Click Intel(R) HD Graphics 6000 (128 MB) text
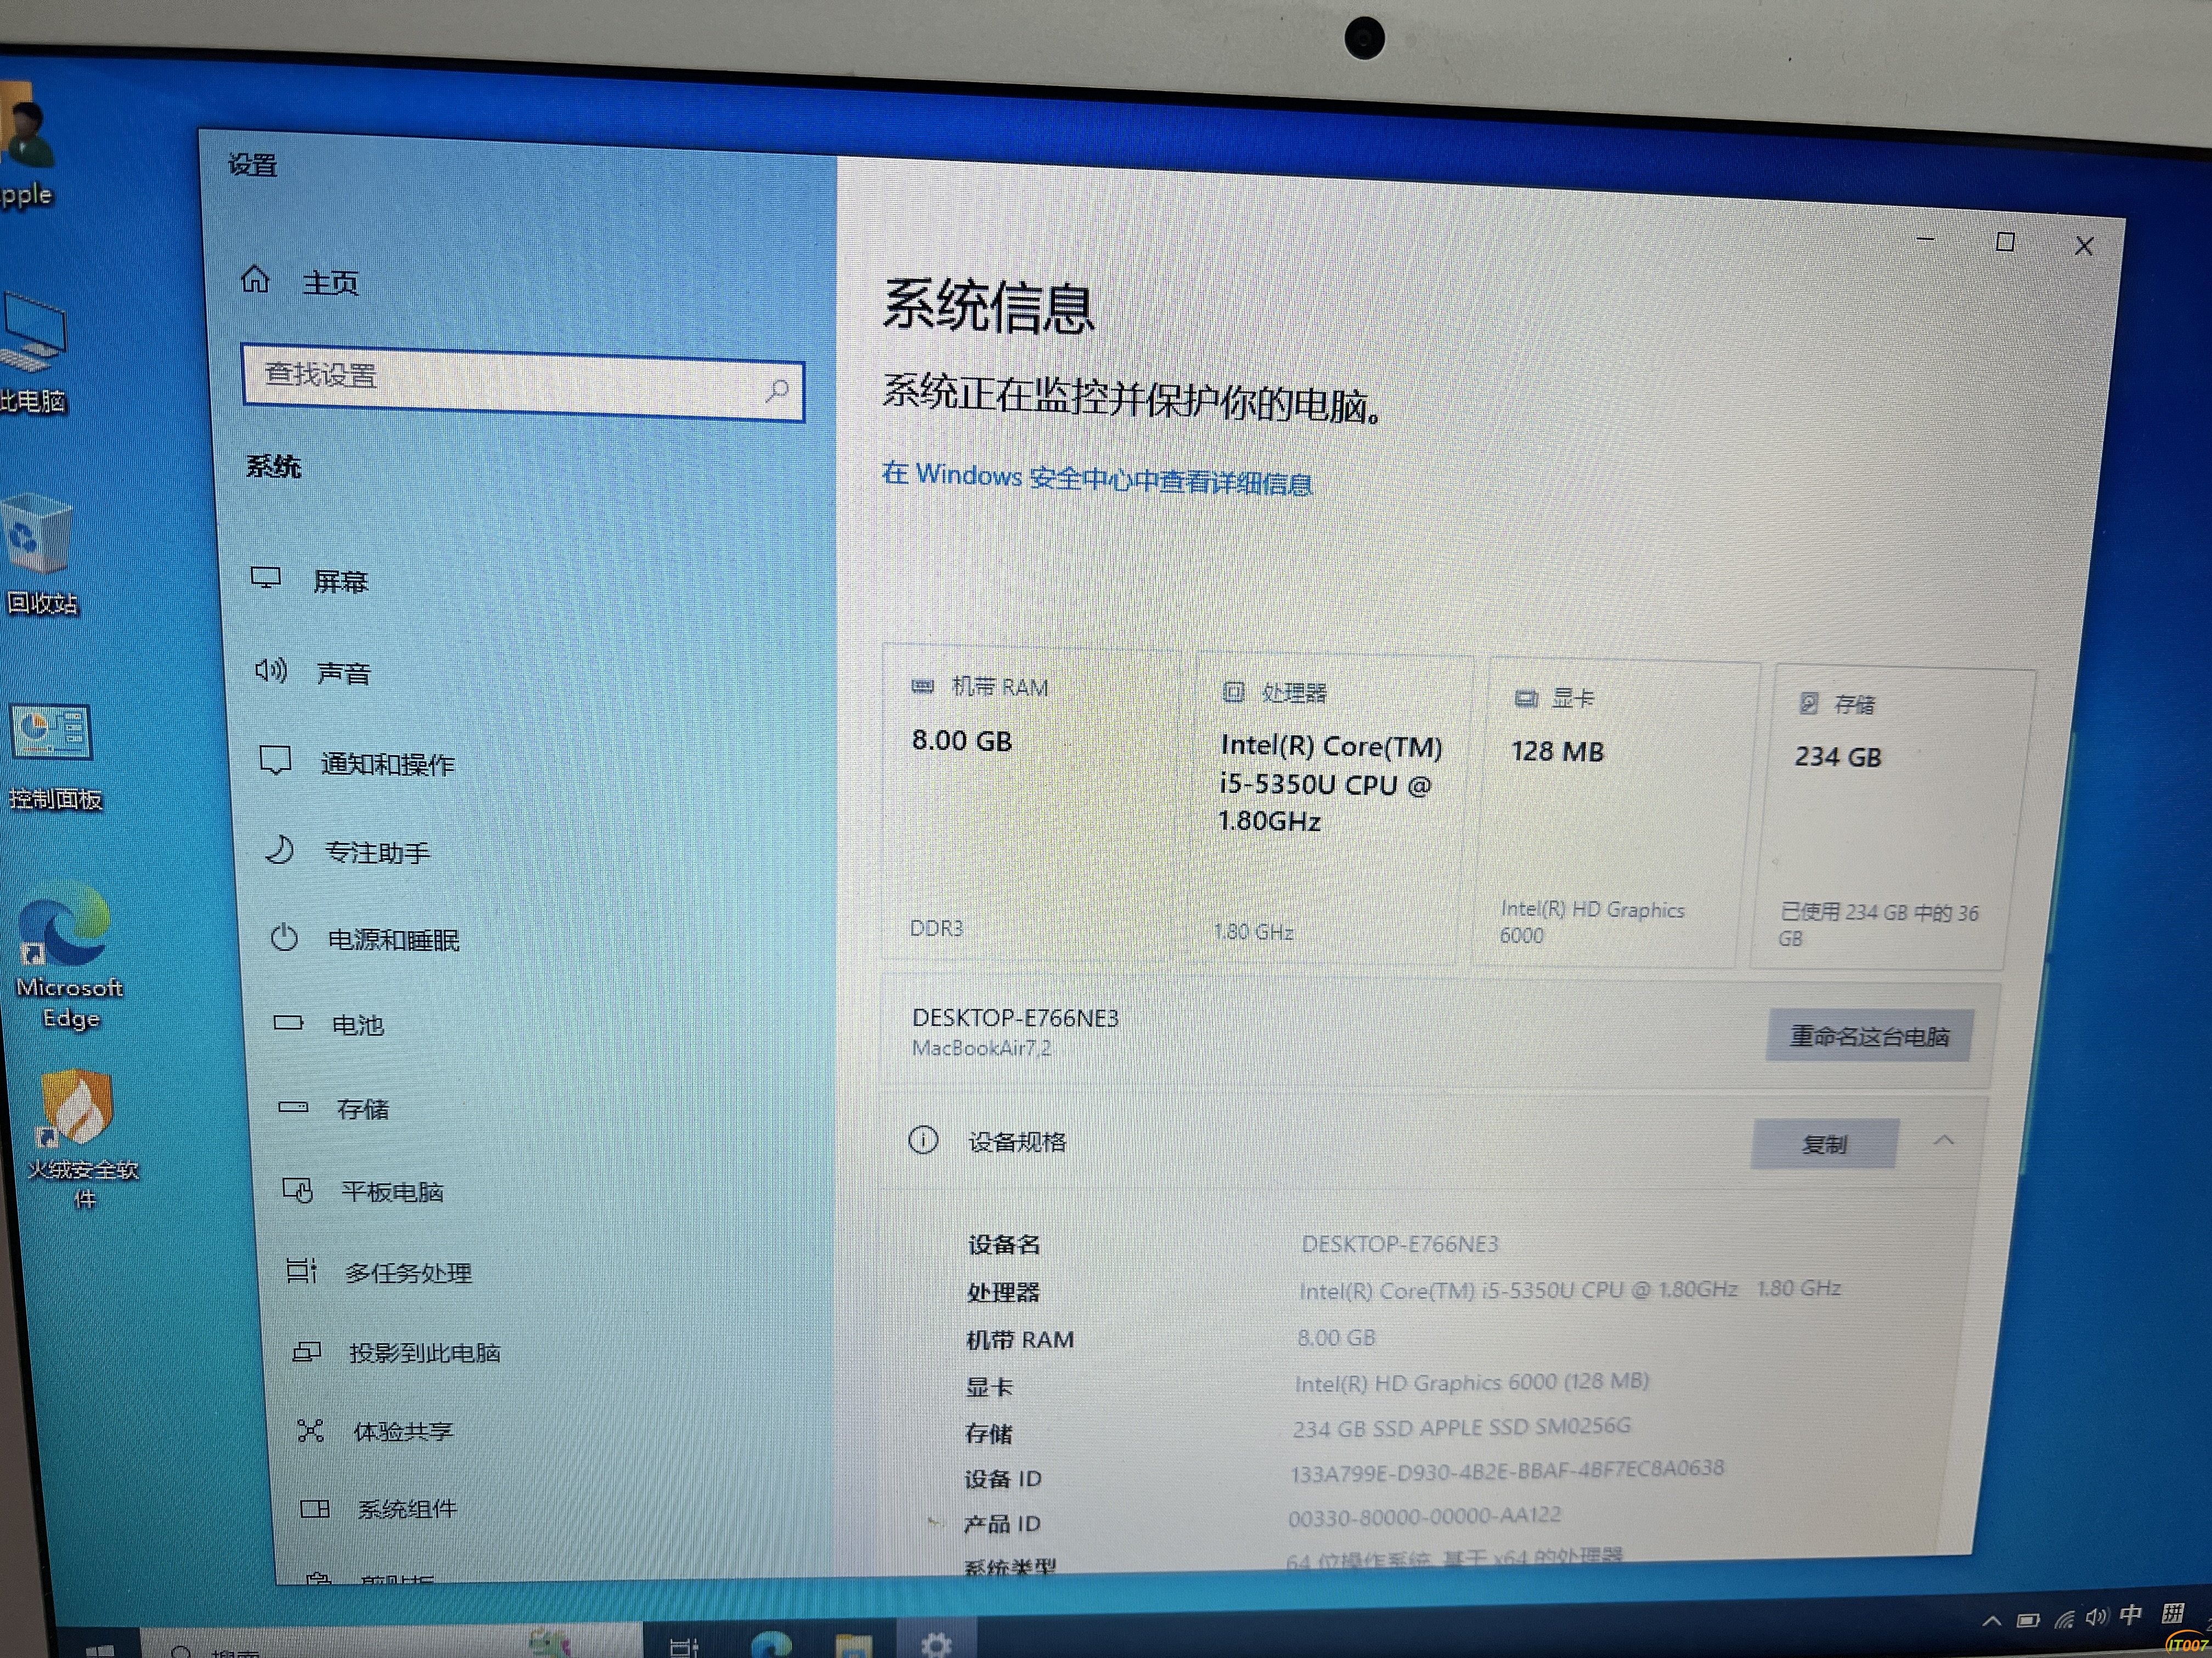This screenshot has height=1658, width=2212. (1471, 1382)
